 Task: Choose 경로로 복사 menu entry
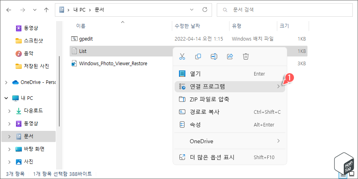(230, 112)
